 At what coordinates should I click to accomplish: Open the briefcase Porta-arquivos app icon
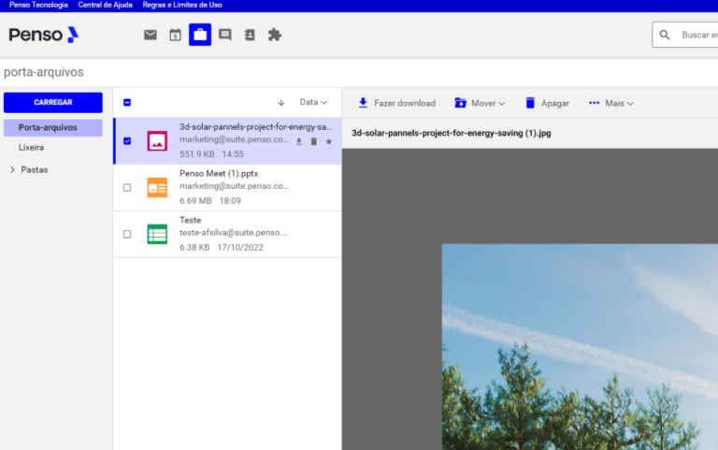200,35
